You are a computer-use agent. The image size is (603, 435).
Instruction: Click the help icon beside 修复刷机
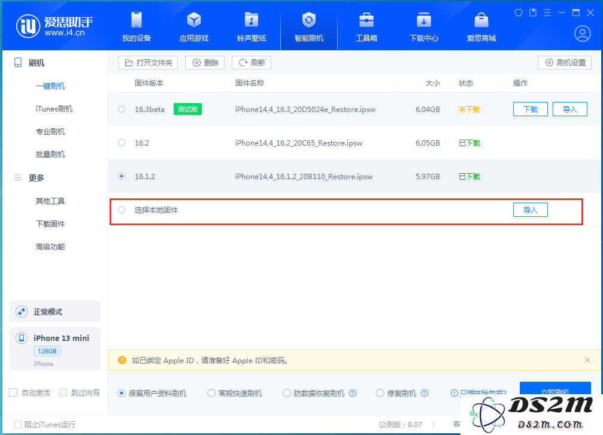click(x=425, y=393)
